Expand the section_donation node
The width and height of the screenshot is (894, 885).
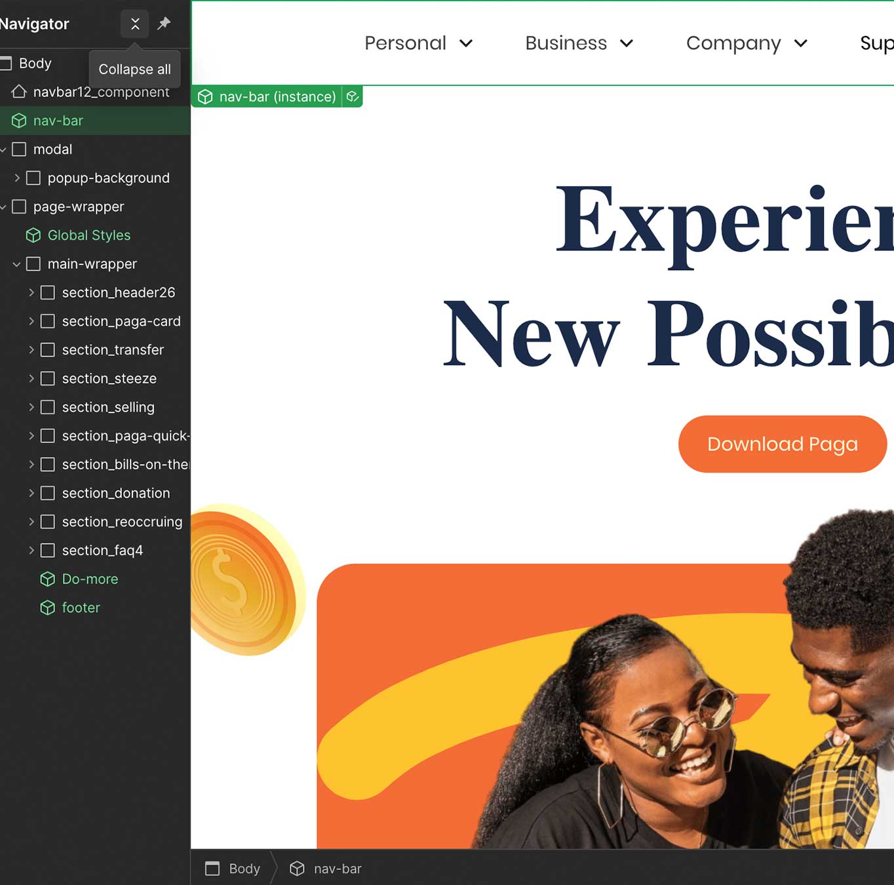pos(31,493)
